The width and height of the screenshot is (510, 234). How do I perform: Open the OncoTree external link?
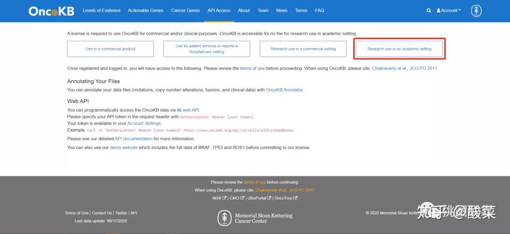coord(286,198)
